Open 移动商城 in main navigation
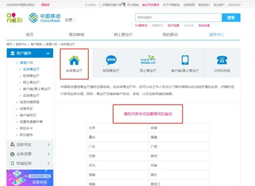The height and width of the screenshot is (186, 255). [76, 34]
